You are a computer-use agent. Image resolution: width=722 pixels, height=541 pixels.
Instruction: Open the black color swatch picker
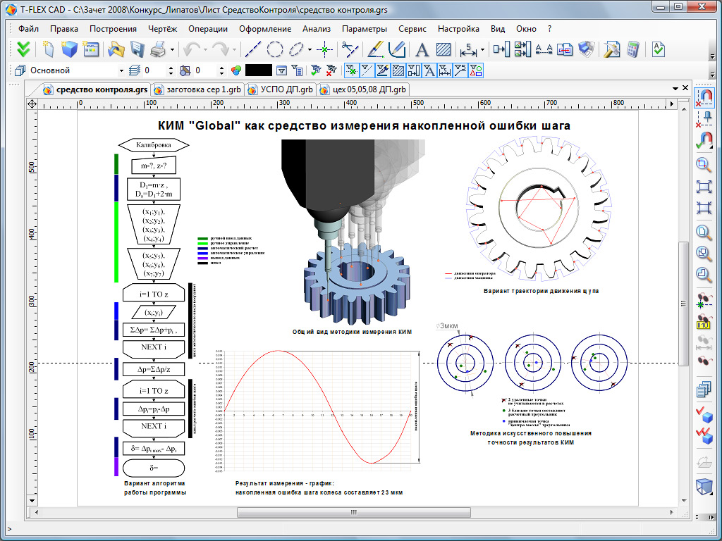[258, 70]
